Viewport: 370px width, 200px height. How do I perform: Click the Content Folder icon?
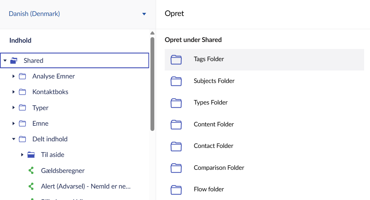(176, 125)
